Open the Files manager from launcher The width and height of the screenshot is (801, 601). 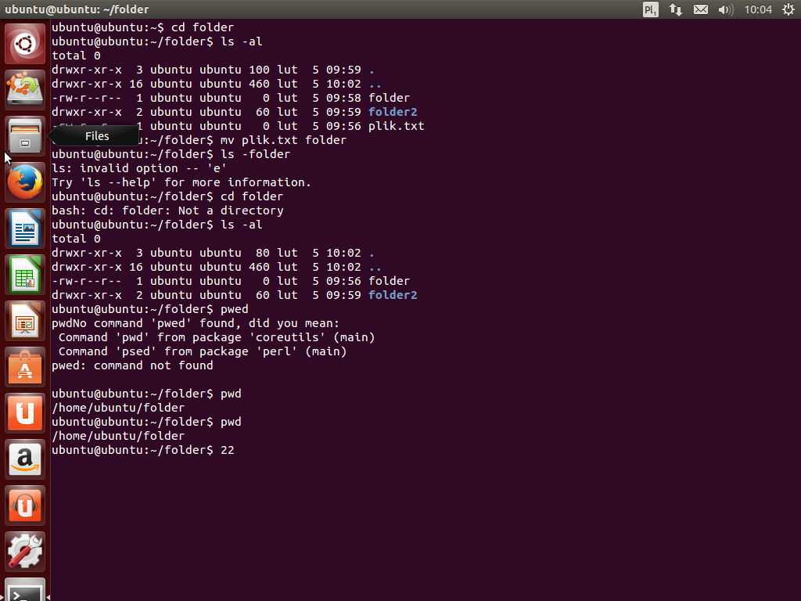(26, 136)
